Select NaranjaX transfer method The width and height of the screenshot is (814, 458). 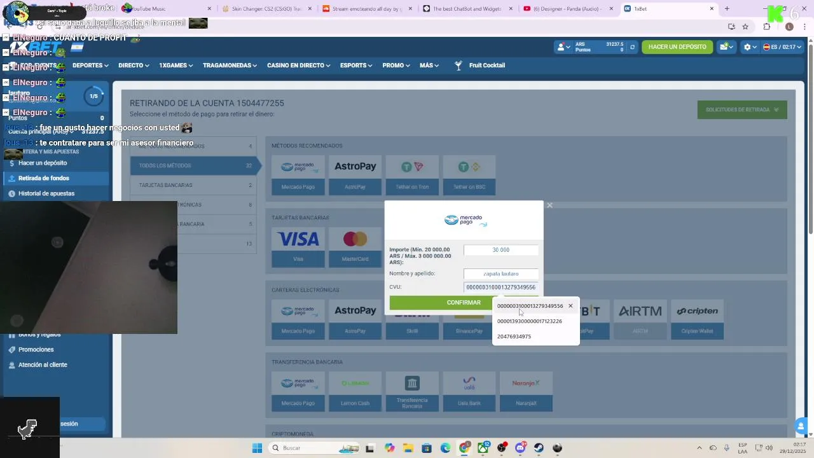[527, 391]
